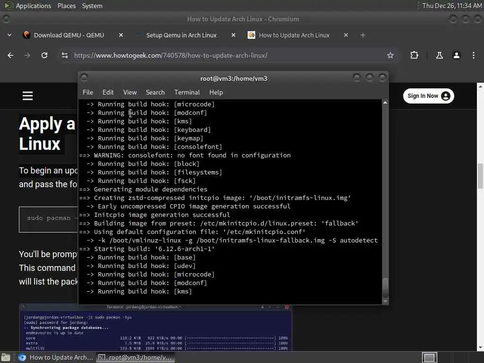Viewport: 484px width, 363px height.
Task: Open site information icon in address bar
Action: pyautogui.click(x=64, y=55)
